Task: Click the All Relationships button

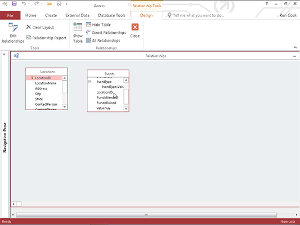Action: click(x=103, y=40)
